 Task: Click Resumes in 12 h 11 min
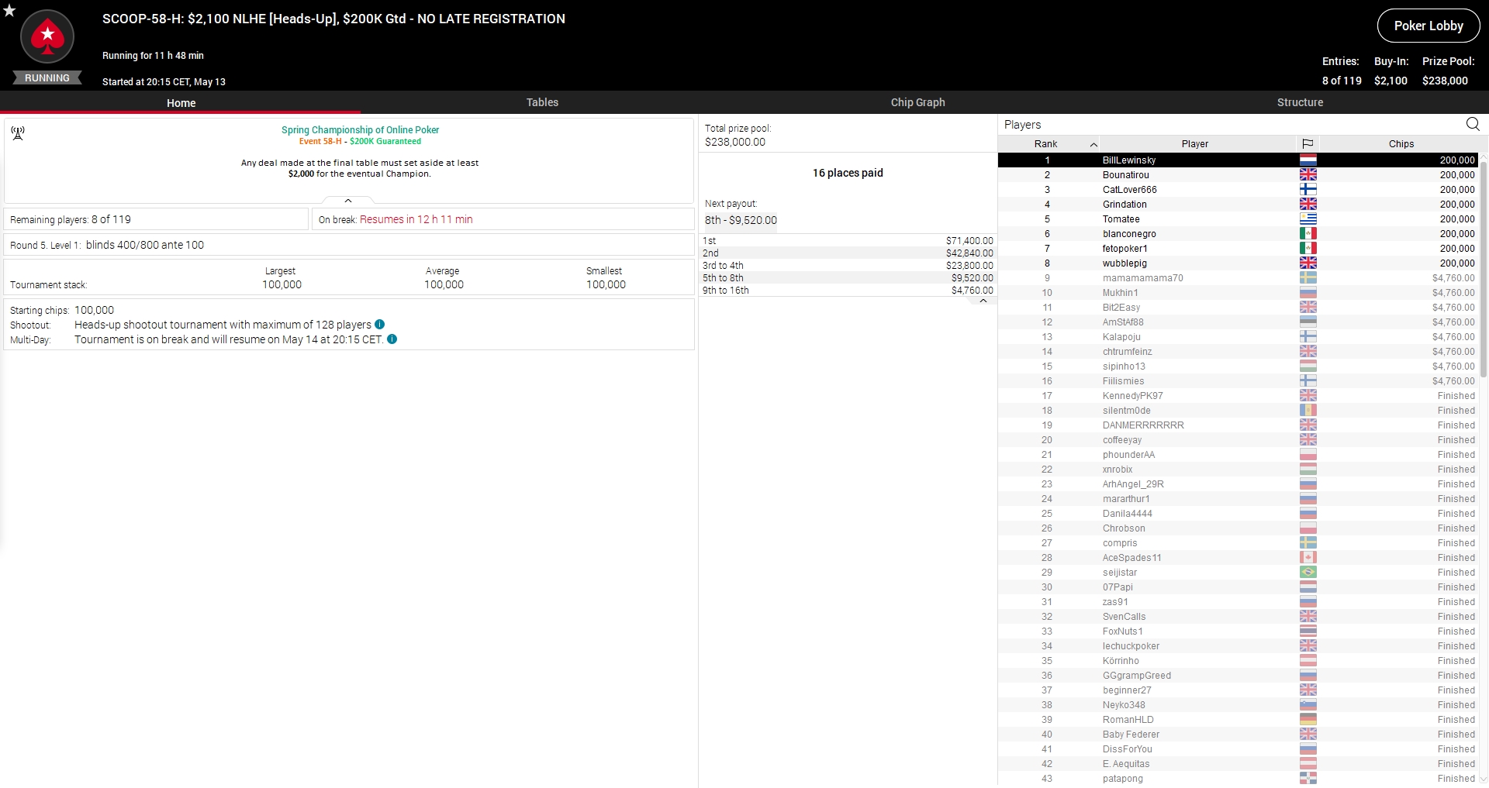(x=416, y=219)
